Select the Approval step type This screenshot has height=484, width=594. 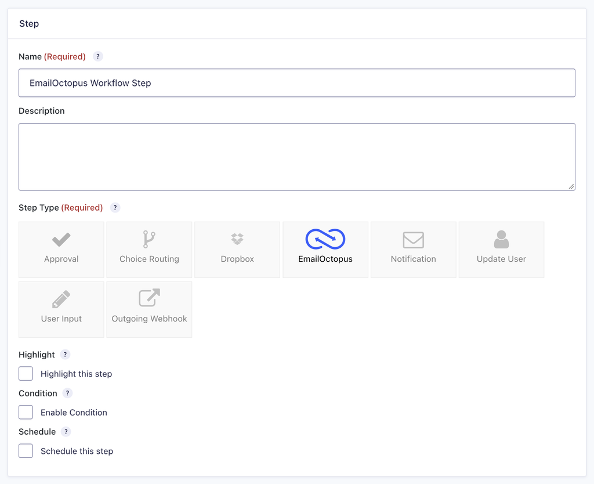click(61, 250)
